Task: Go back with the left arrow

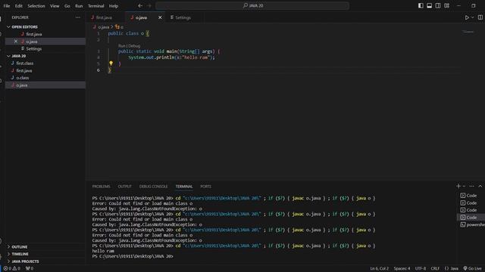Action: tap(140, 5)
